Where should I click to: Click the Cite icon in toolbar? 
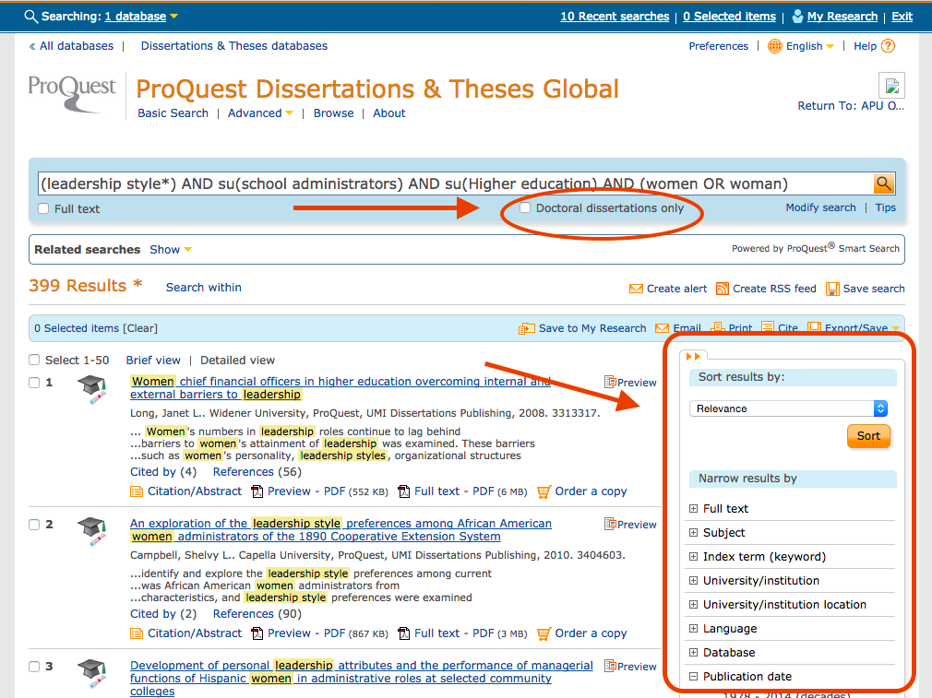[x=768, y=326]
